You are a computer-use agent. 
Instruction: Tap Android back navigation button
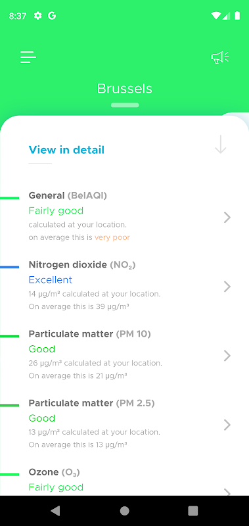[x=55, y=511]
